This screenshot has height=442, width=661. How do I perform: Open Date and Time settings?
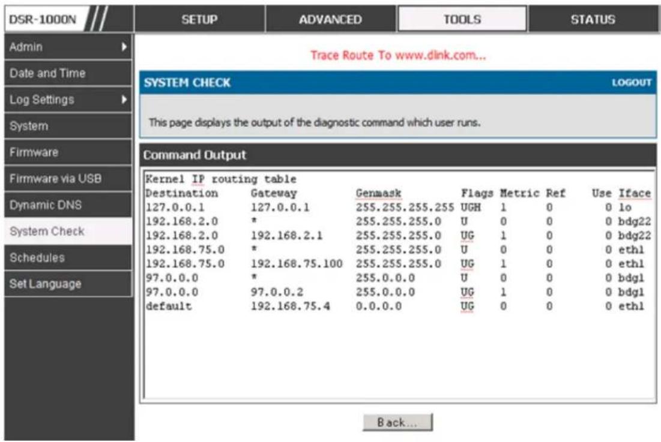click(68, 73)
